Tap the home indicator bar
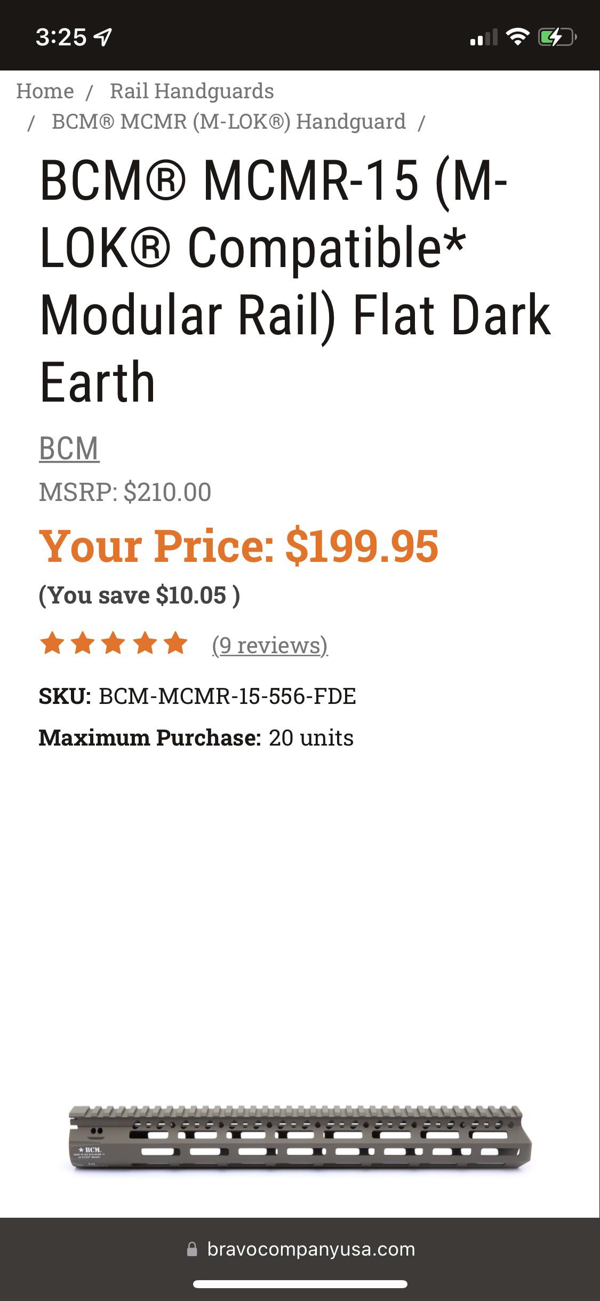 pos(300,1284)
